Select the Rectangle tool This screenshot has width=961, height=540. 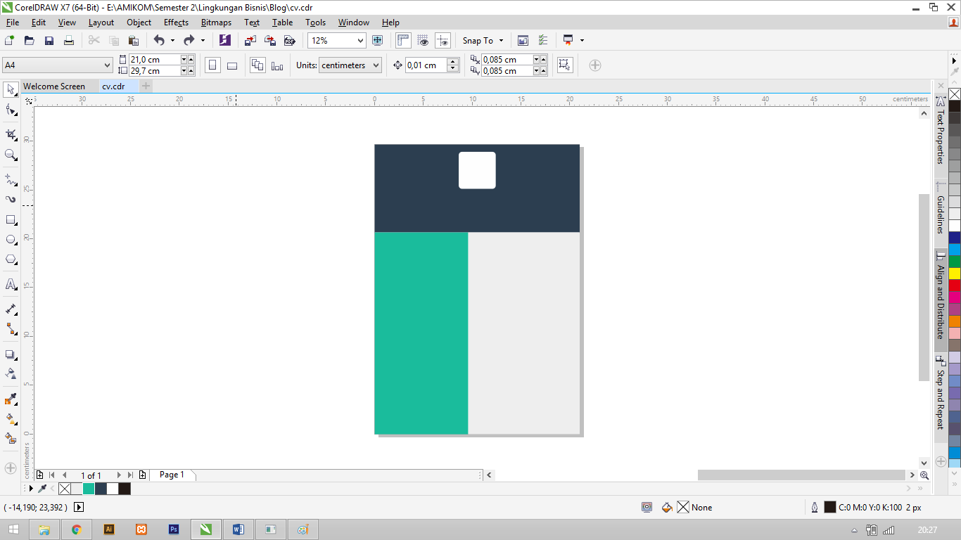point(11,220)
